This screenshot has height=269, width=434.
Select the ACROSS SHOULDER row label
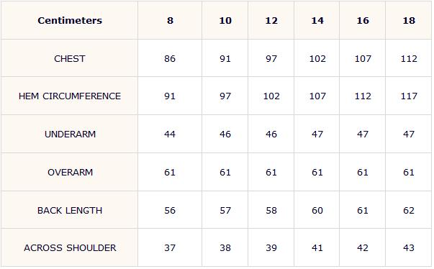[x=70, y=247]
